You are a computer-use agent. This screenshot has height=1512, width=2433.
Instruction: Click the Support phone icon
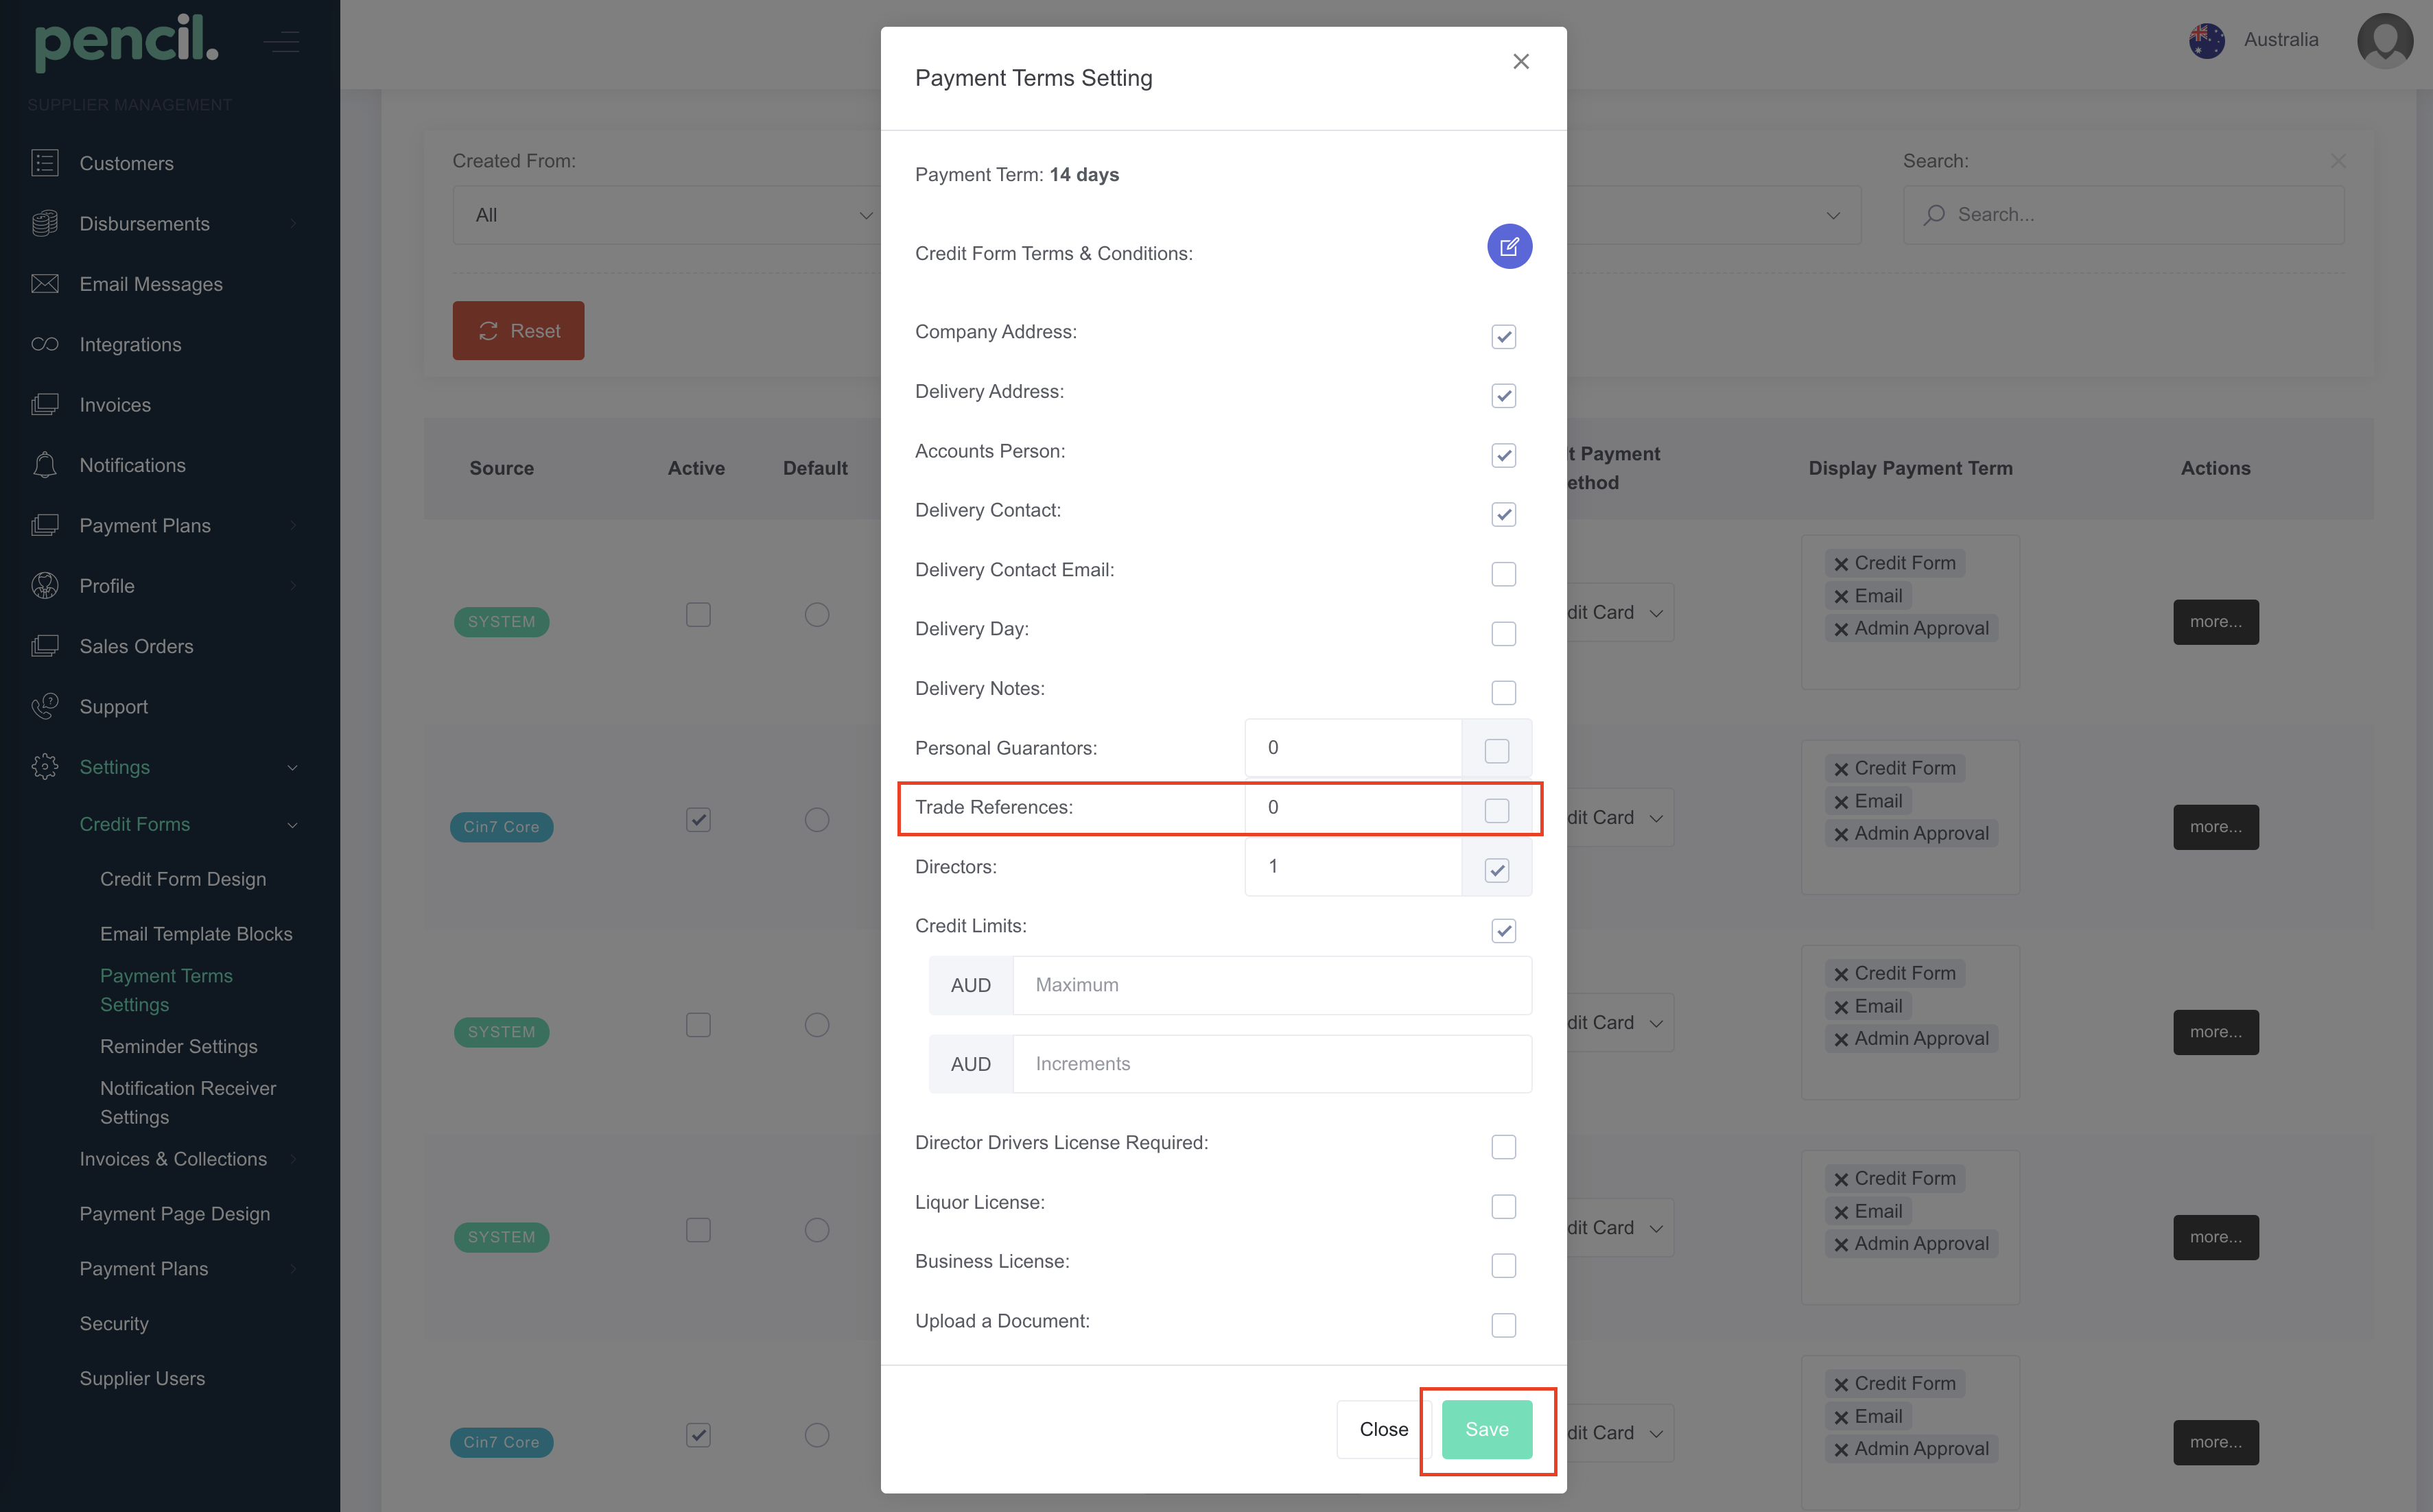[45, 706]
